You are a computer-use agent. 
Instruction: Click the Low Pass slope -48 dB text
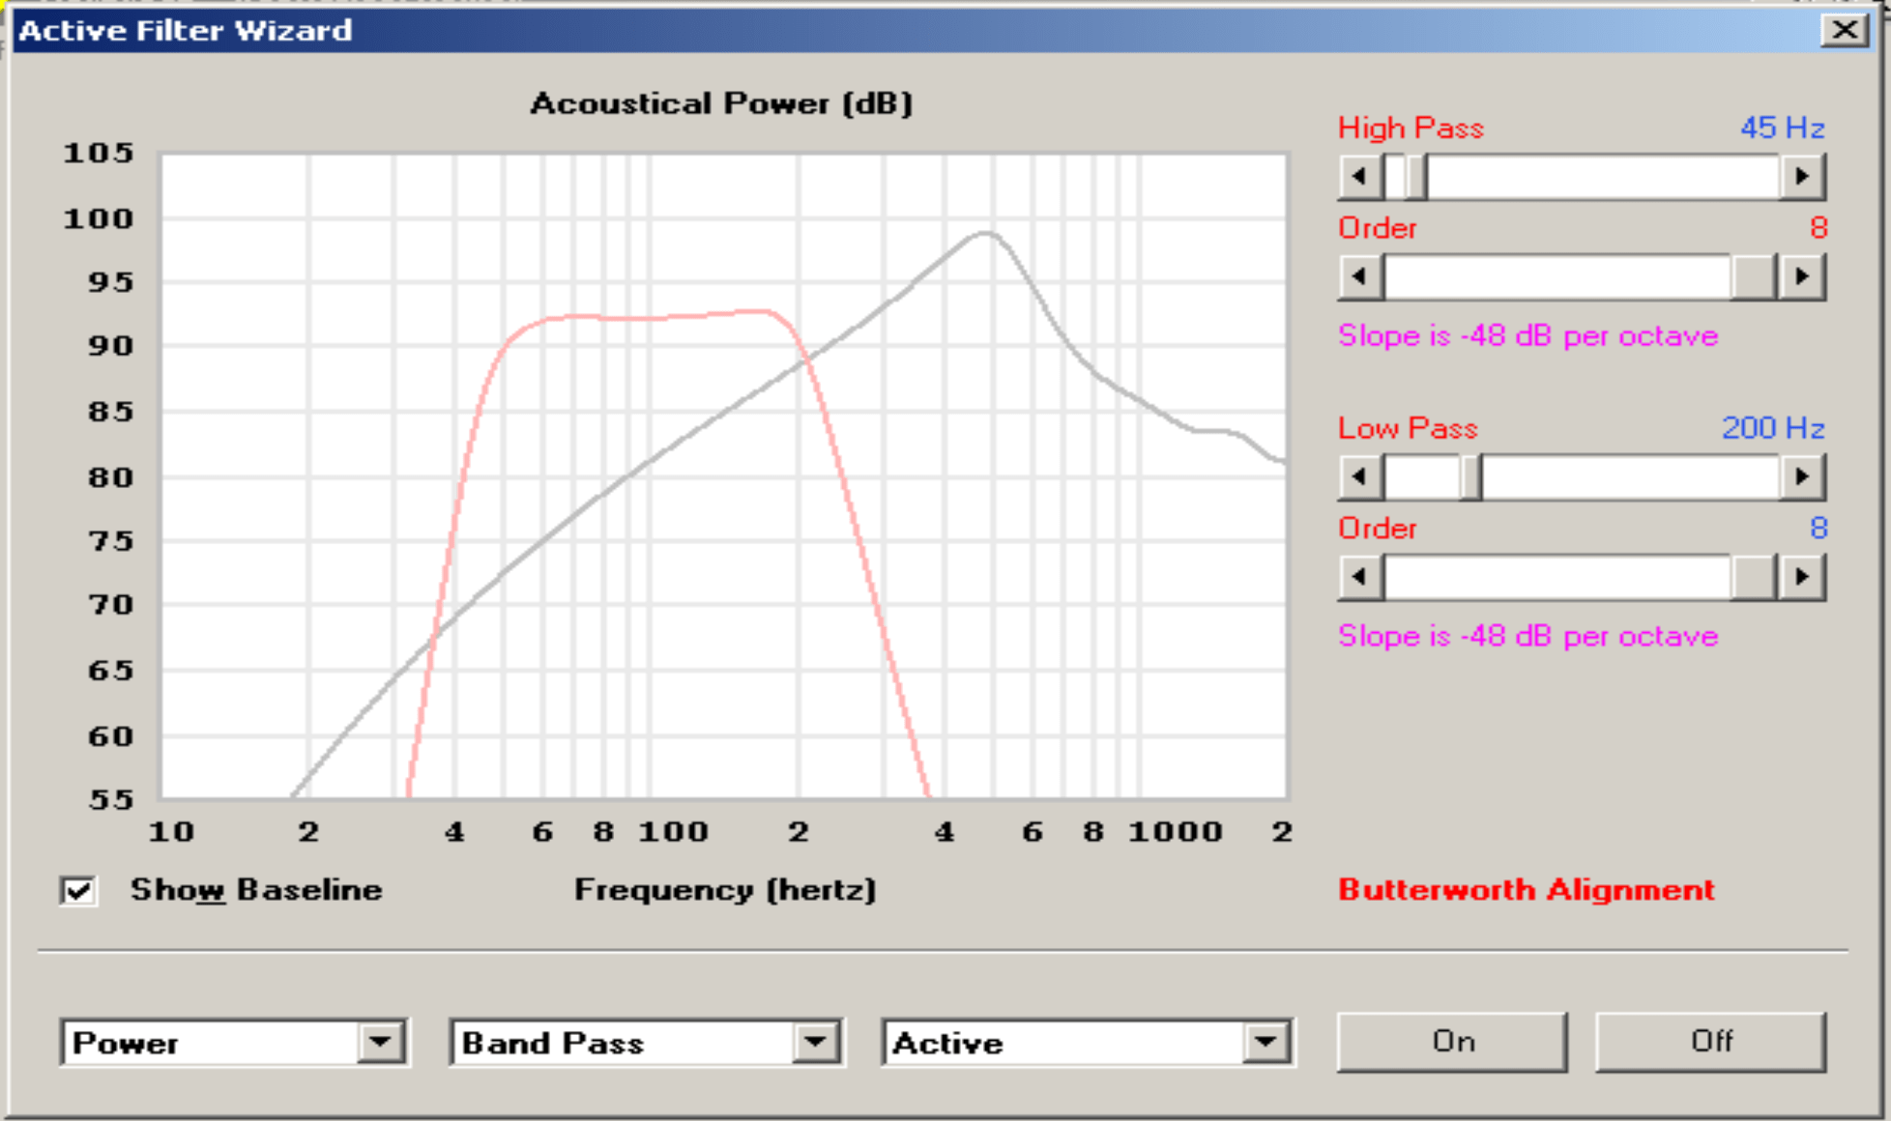(x=1527, y=636)
